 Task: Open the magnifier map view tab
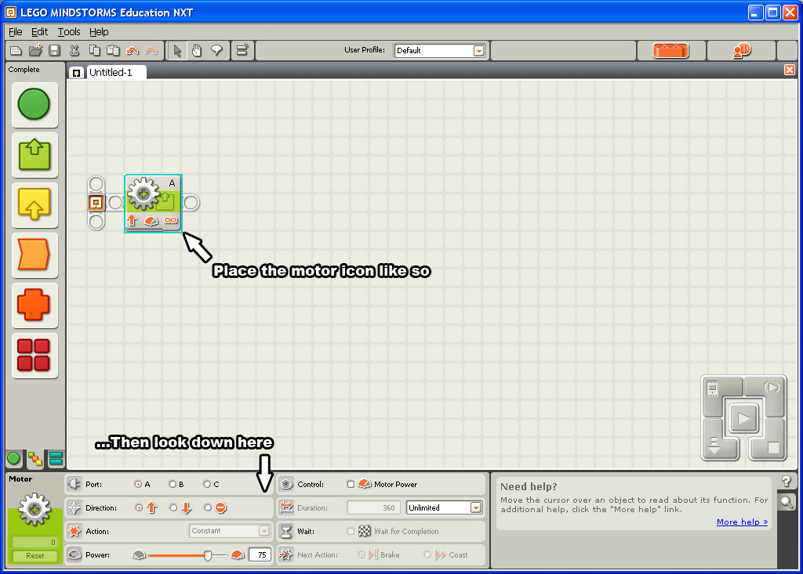tap(787, 502)
